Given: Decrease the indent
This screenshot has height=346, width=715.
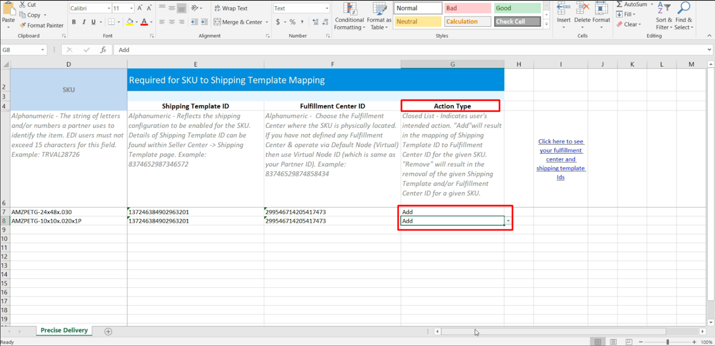Looking at the screenshot, I should click(194, 22).
